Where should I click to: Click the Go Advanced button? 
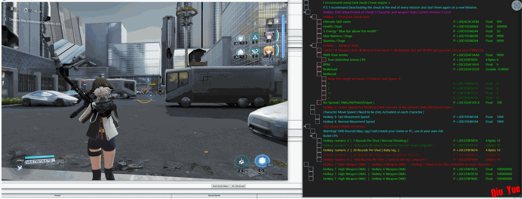click(x=238, y=186)
